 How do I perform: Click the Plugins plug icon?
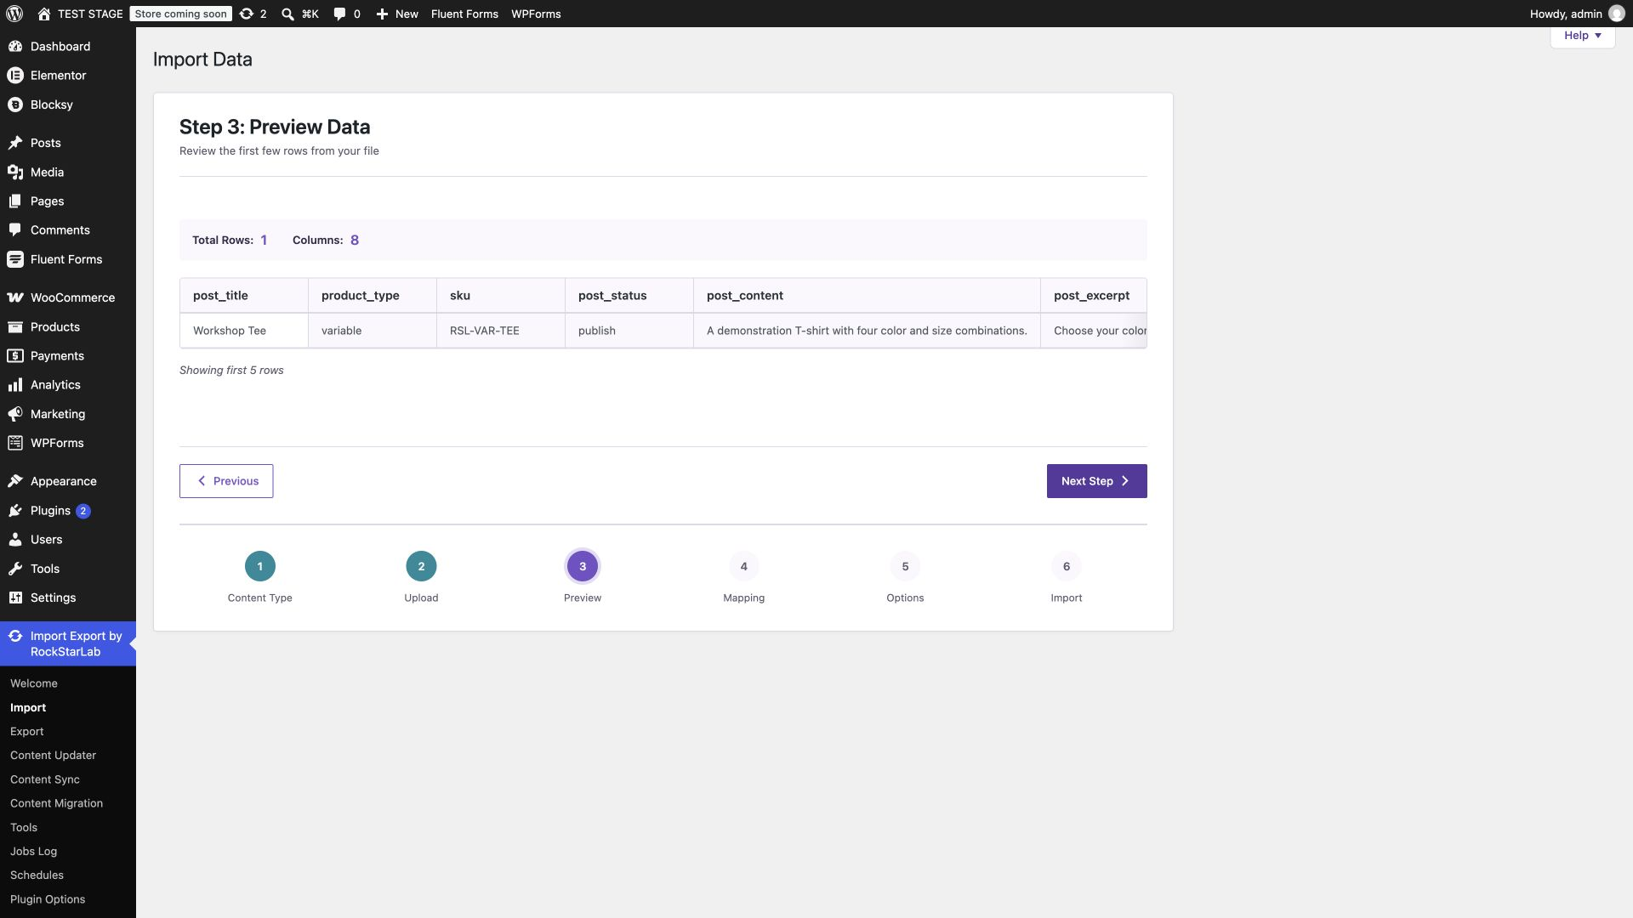(15, 510)
